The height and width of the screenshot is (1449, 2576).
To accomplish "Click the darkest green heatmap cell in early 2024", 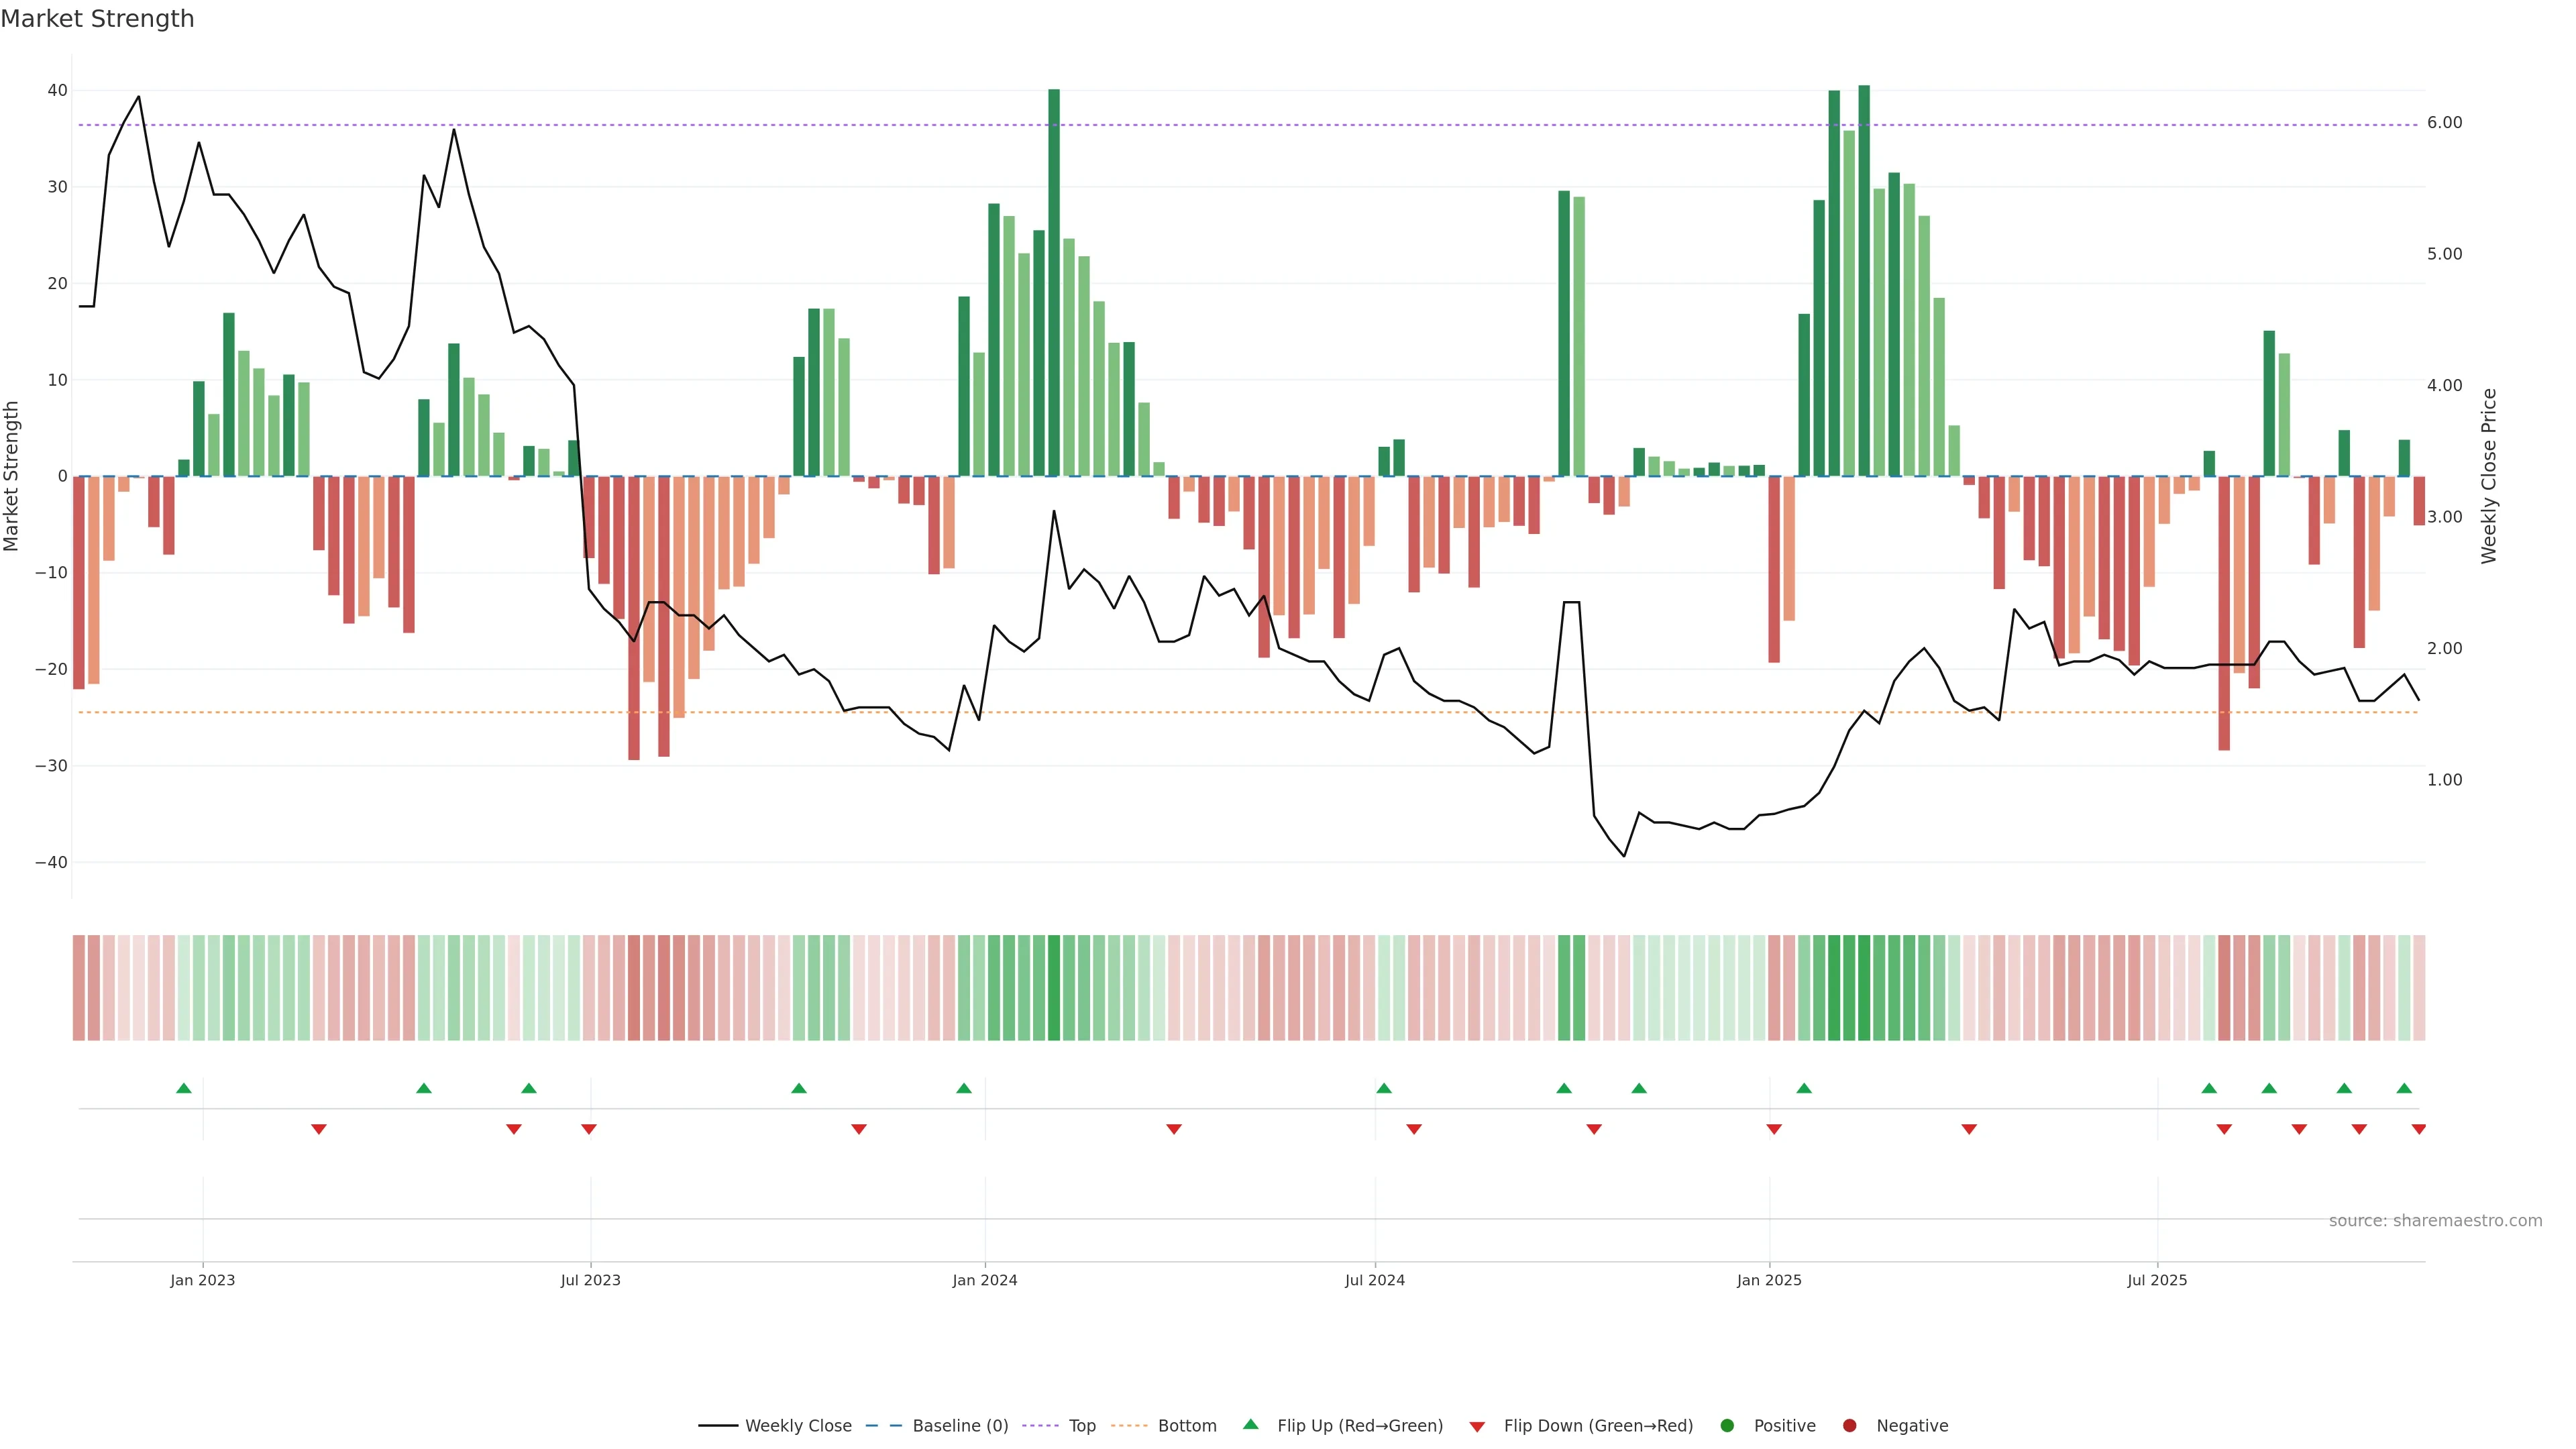I will click(x=1054, y=988).
